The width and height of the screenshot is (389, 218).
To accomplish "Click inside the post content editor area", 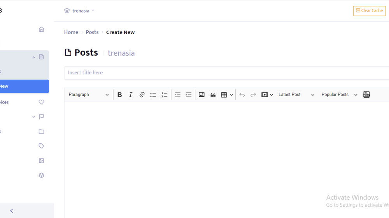I will pos(226,159).
